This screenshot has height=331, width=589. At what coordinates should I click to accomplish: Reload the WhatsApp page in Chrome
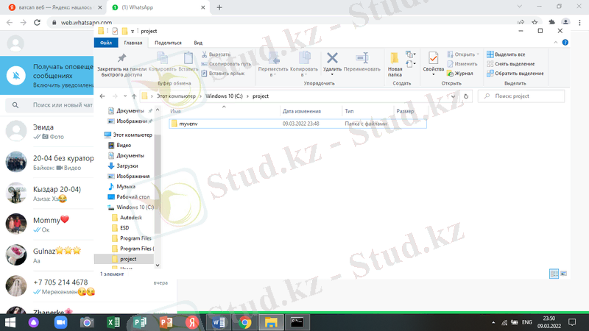(x=37, y=23)
